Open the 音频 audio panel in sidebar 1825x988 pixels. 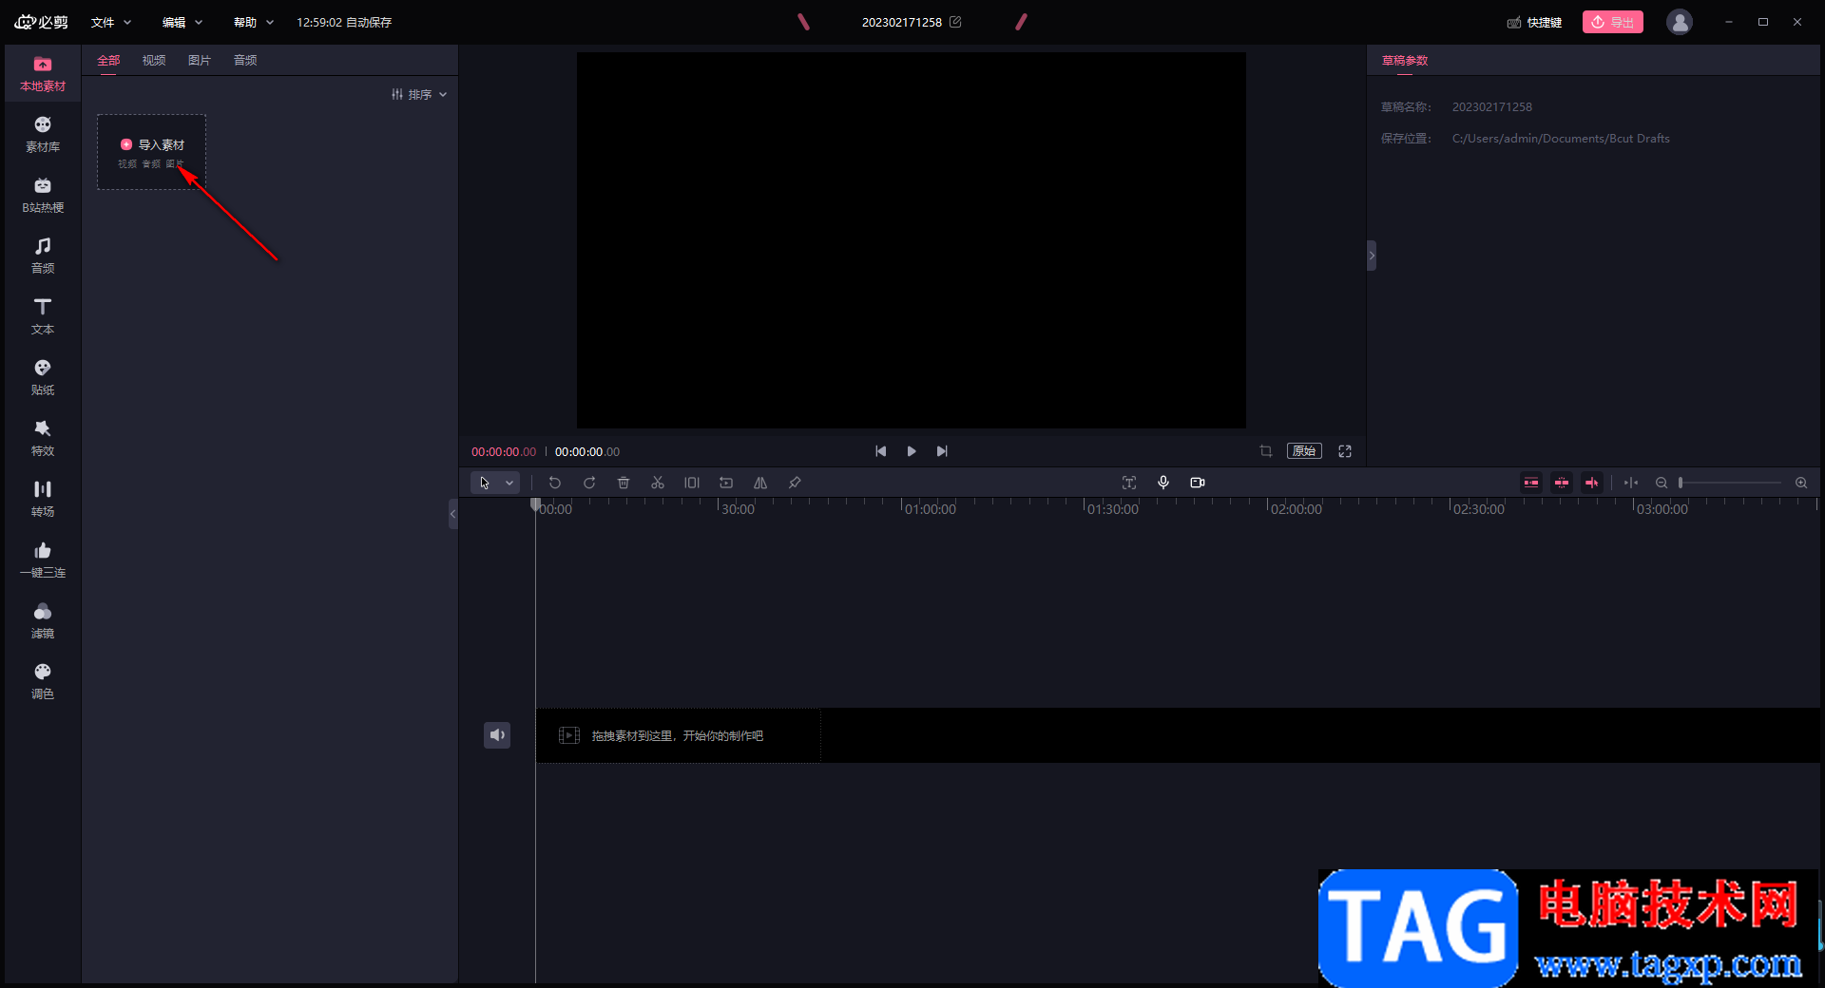pos(43,256)
